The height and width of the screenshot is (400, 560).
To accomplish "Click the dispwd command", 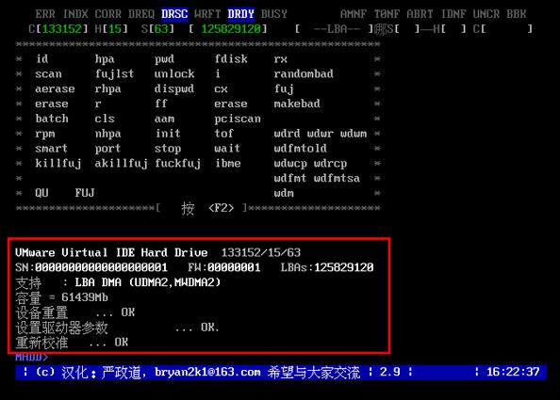I will point(174,88).
